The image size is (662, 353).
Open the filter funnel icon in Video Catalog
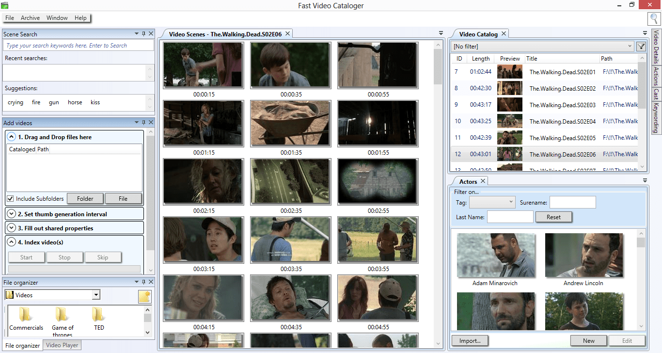click(641, 47)
